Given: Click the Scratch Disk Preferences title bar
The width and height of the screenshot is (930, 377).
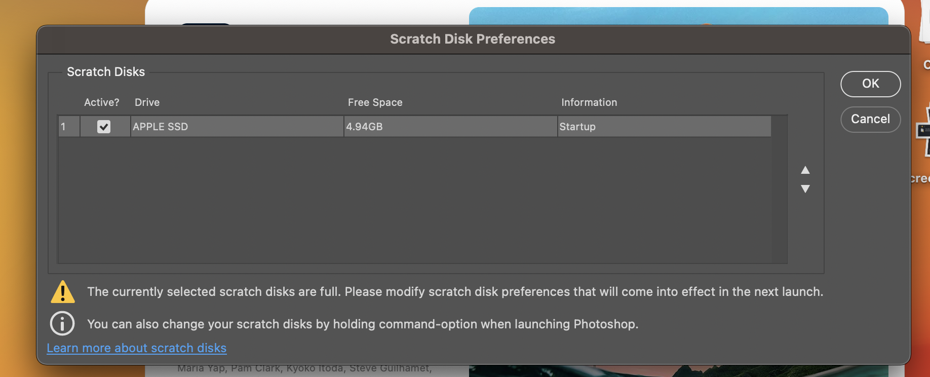Looking at the screenshot, I should point(472,39).
